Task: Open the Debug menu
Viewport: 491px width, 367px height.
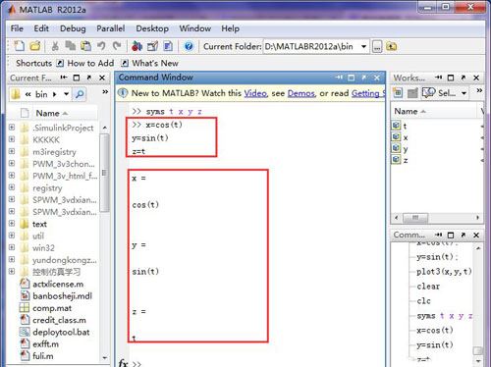Action: pyautogui.click(x=73, y=28)
